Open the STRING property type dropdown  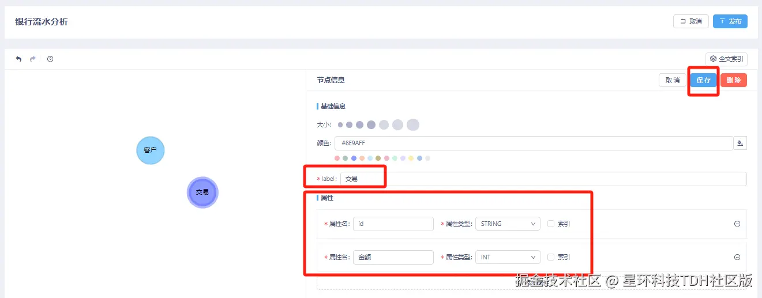pos(508,224)
